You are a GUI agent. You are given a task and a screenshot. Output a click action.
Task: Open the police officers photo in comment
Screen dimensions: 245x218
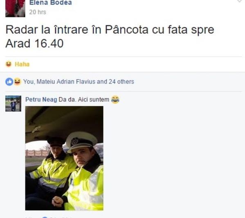(x=64, y=158)
